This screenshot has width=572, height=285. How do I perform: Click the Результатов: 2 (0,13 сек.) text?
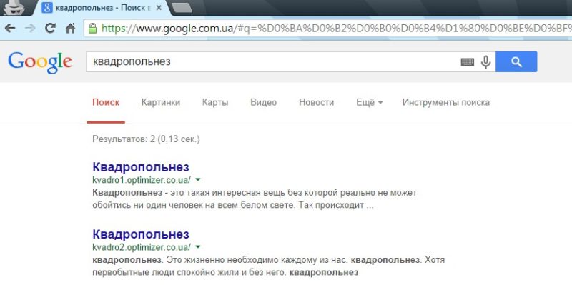point(146,139)
